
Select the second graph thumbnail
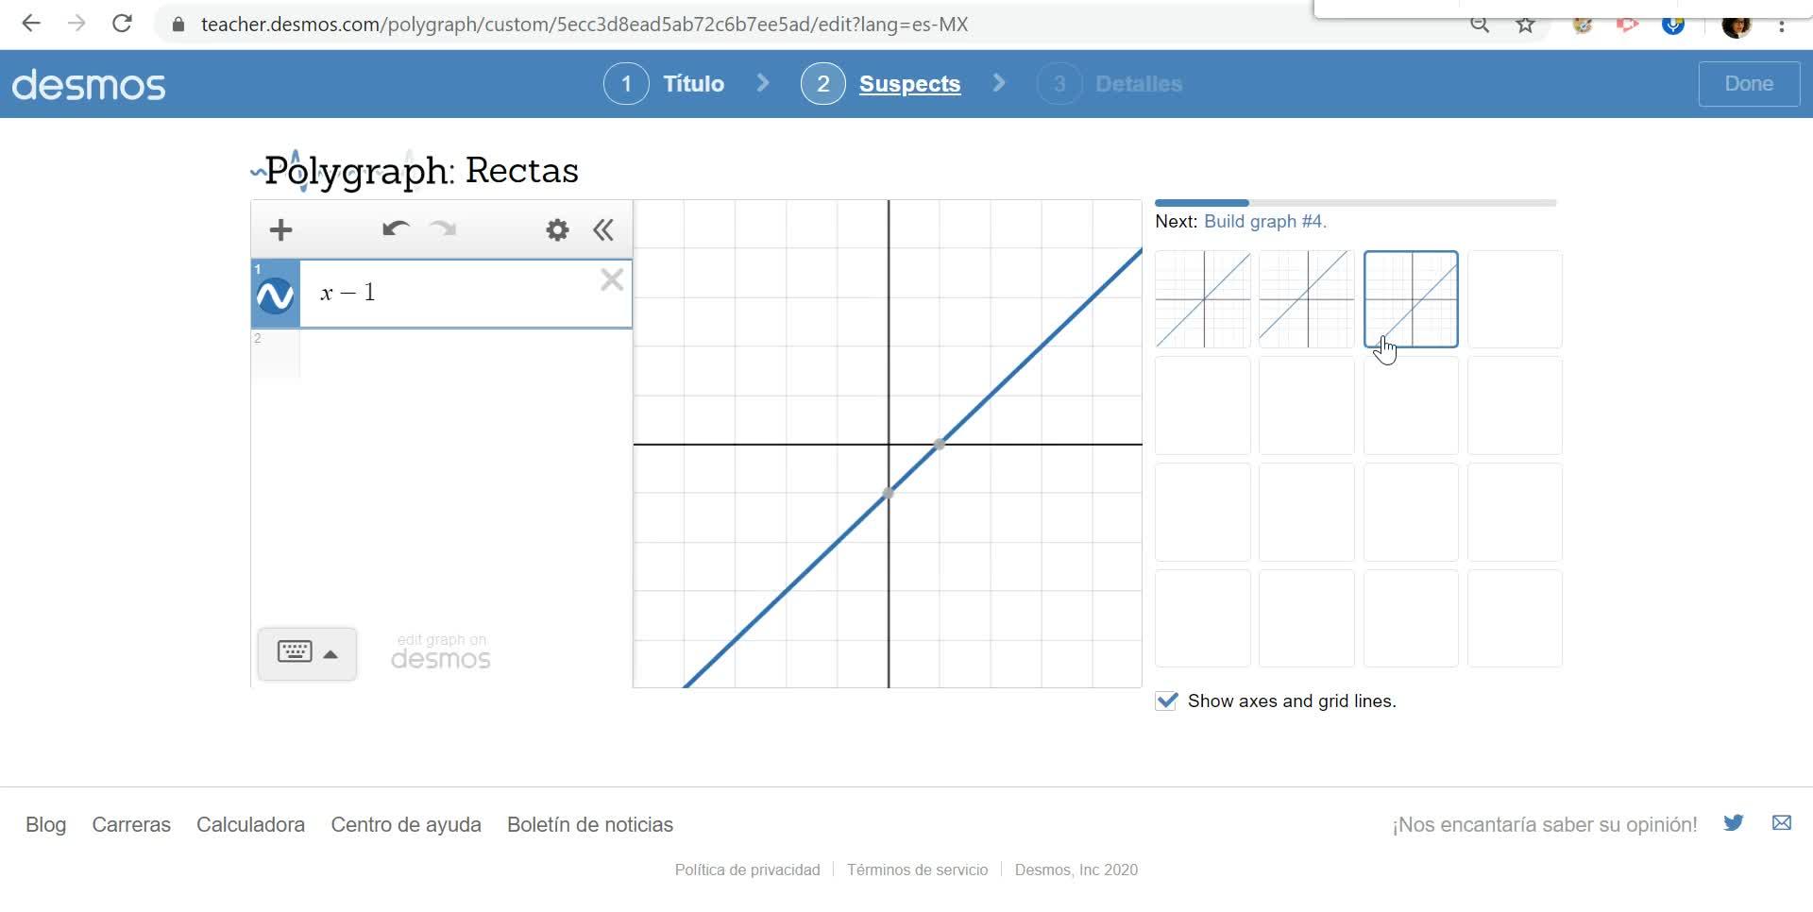pyautogui.click(x=1307, y=299)
